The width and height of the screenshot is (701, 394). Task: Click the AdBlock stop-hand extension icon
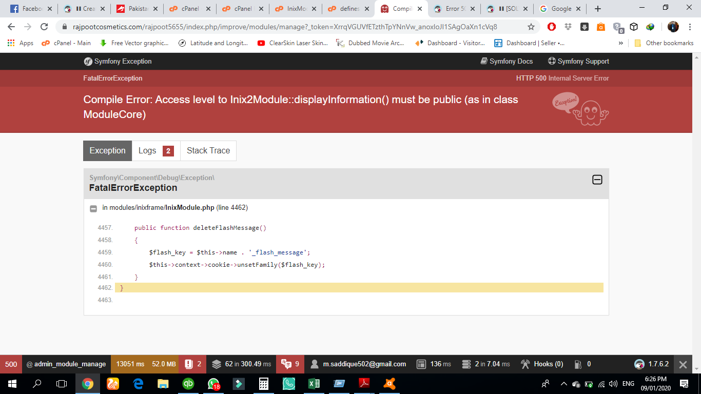pyautogui.click(x=552, y=27)
